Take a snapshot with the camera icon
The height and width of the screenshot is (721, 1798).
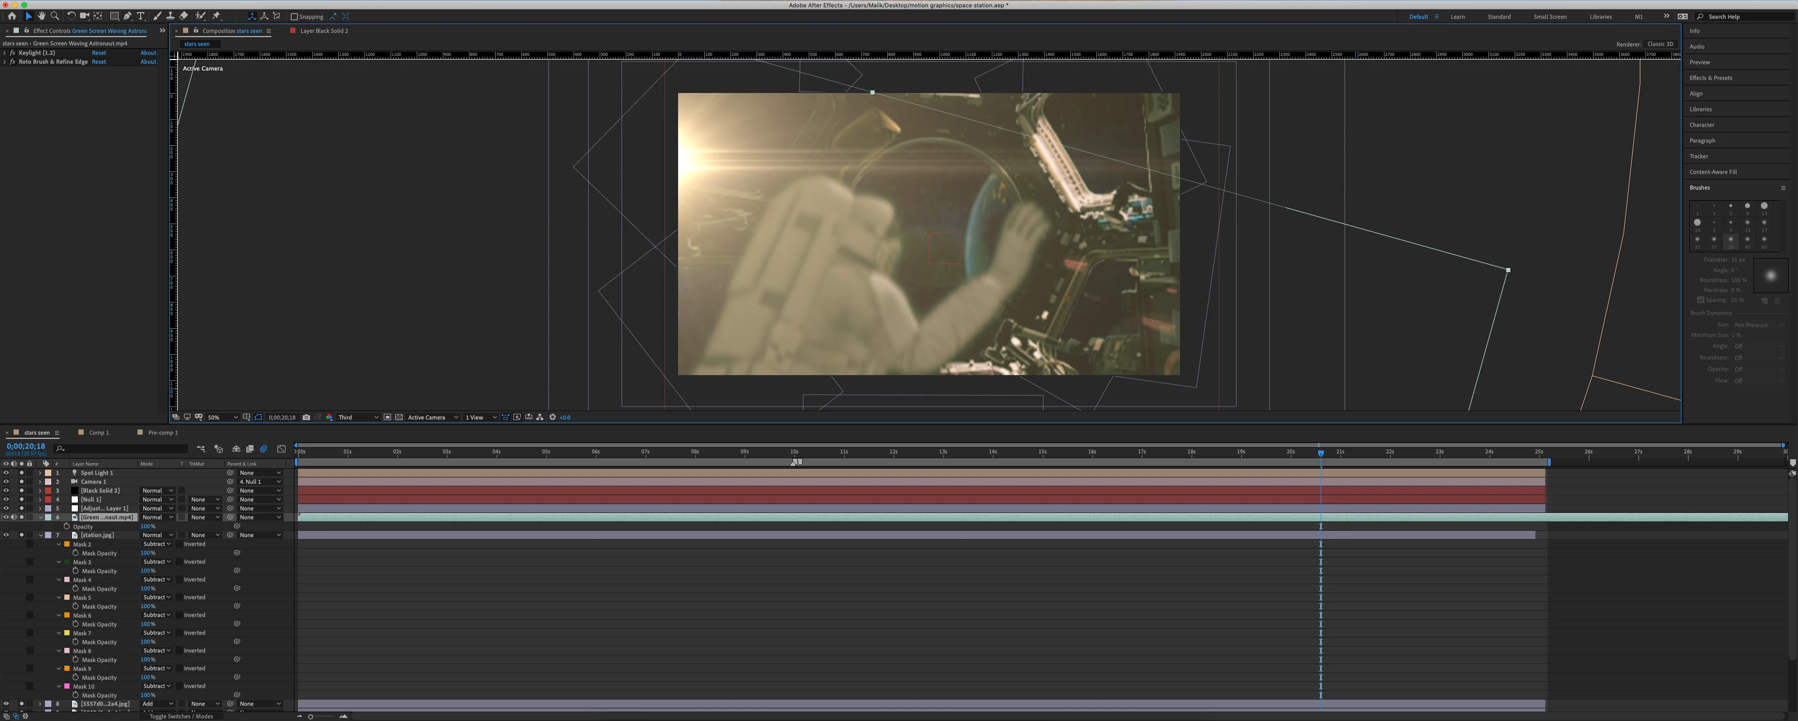pyautogui.click(x=306, y=417)
